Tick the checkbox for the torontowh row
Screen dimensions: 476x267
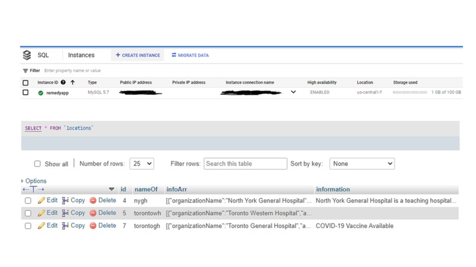pyautogui.click(x=28, y=213)
